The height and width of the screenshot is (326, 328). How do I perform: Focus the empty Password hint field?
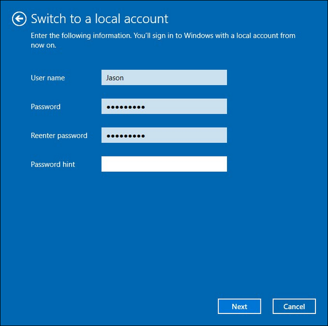164,164
